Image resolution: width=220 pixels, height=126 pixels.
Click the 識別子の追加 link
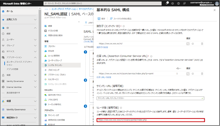click(x=102, y=48)
